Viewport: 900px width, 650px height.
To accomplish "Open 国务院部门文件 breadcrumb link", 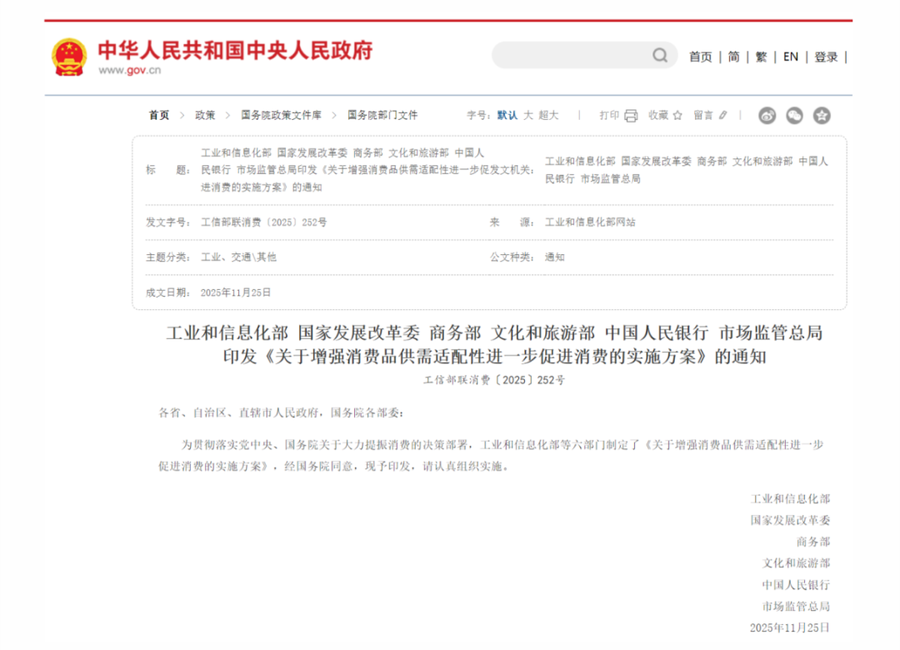I will pos(382,116).
